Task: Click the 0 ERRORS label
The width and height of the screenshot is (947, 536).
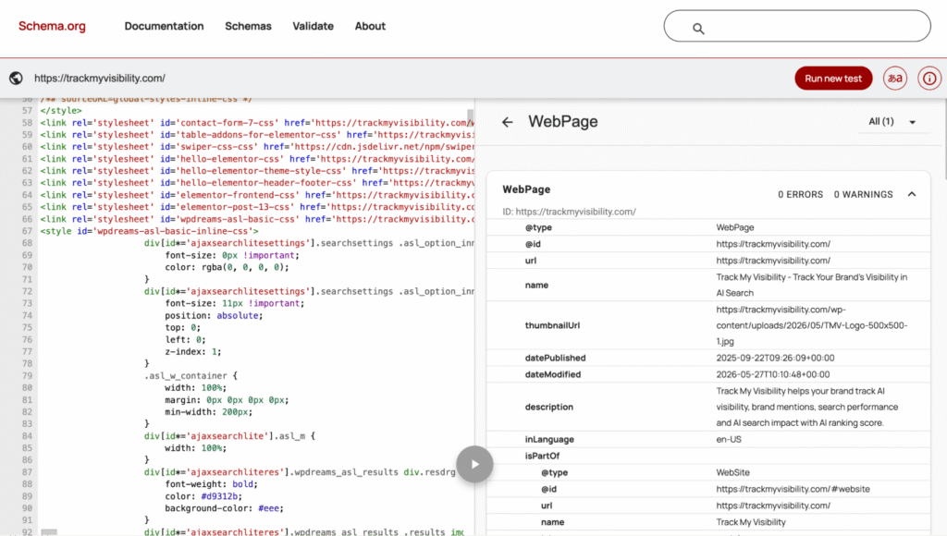Action: (x=800, y=194)
